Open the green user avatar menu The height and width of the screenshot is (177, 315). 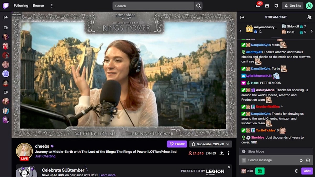[x=309, y=6]
